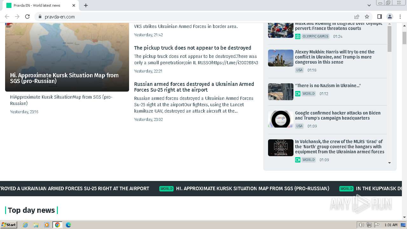
Task: Launch Internet Explorer from taskbar
Action: [25, 225]
